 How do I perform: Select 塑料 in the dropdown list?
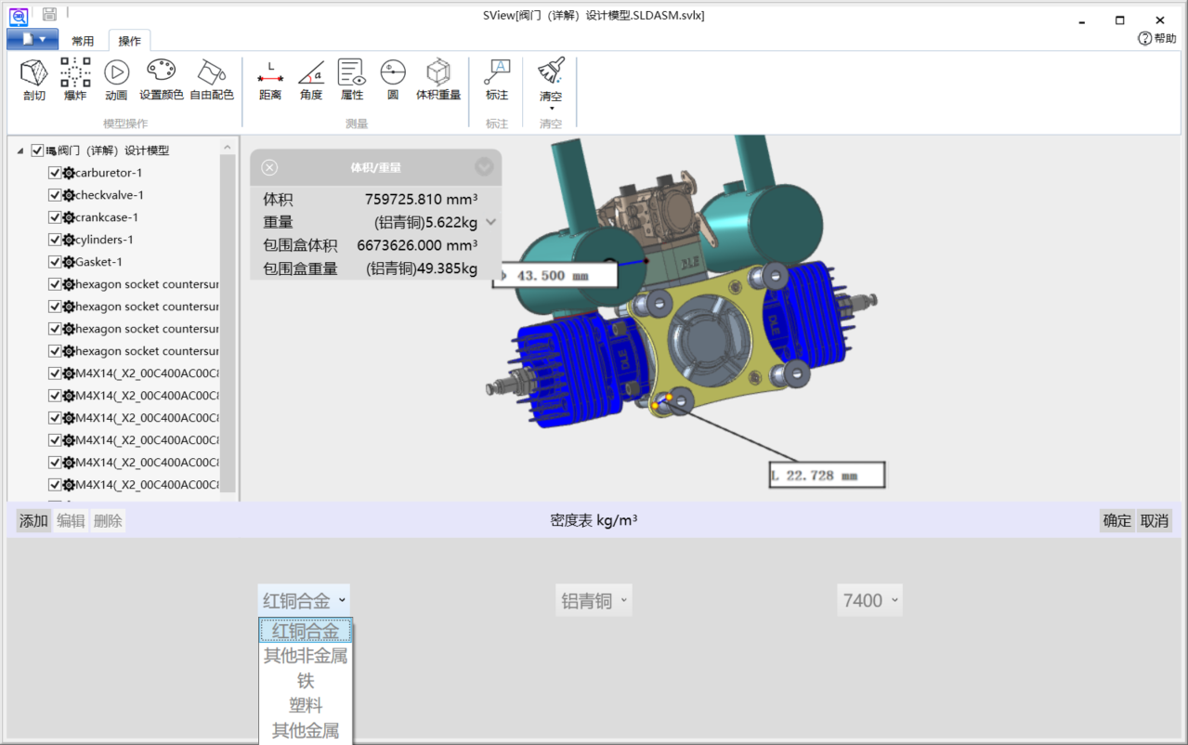pos(306,706)
